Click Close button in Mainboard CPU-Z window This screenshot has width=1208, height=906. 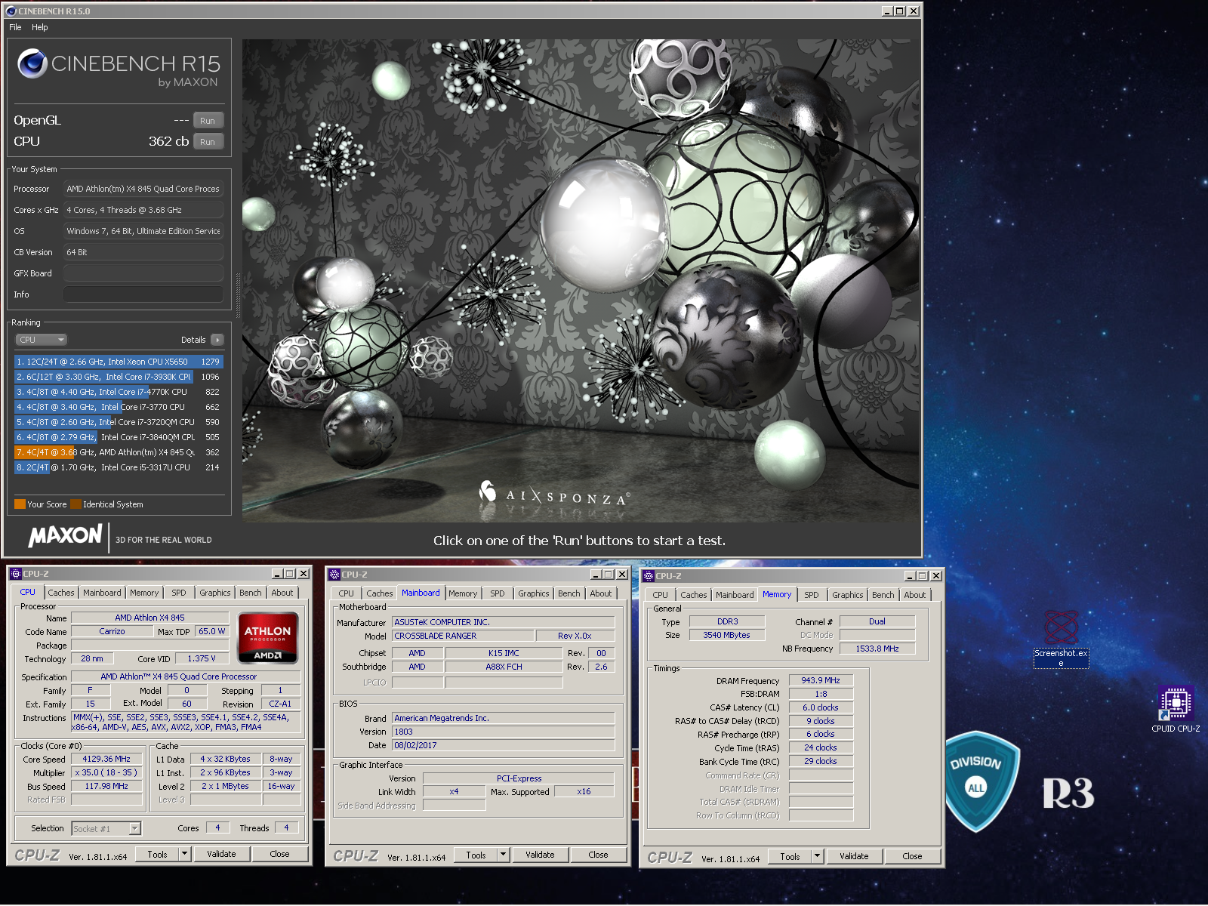[x=598, y=855]
